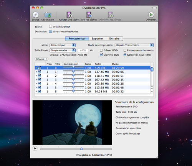
Task: Uncheck the checkbox for title 1 row
Action: (40, 72)
